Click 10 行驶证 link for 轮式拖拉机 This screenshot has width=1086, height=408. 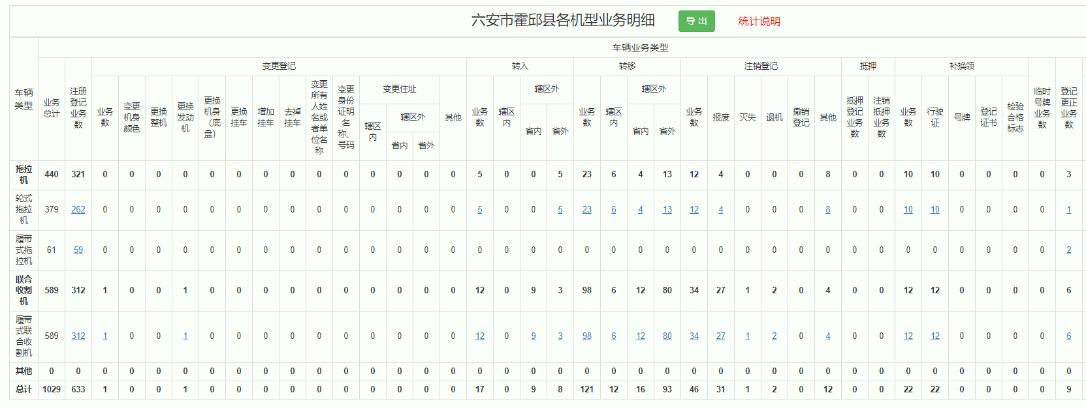click(934, 210)
